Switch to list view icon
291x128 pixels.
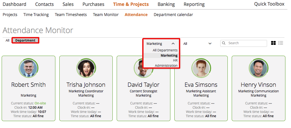(x=281, y=43)
